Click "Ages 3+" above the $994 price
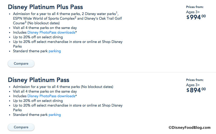The height and width of the screenshot is (134, 216). [193, 12]
